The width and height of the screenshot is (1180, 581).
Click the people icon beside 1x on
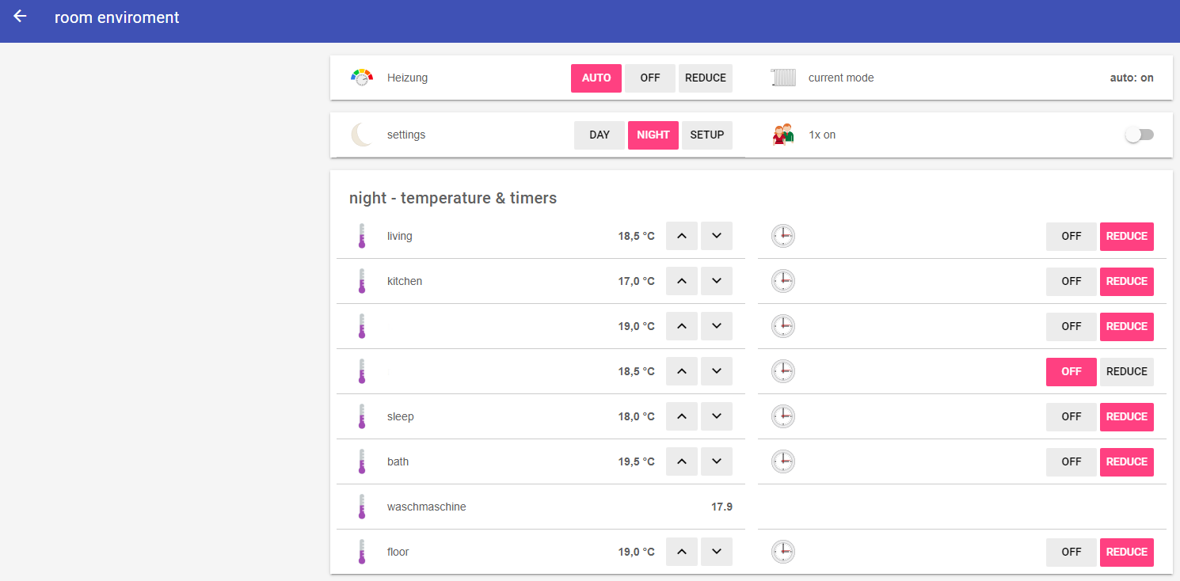783,135
